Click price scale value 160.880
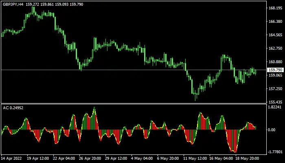The width and height of the screenshot is (285, 163). pyautogui.click(x=275, y=62)
